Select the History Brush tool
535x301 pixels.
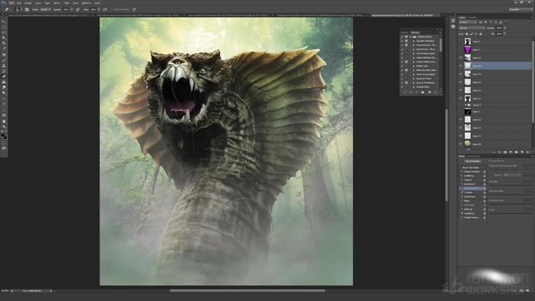tap(4, 71)
